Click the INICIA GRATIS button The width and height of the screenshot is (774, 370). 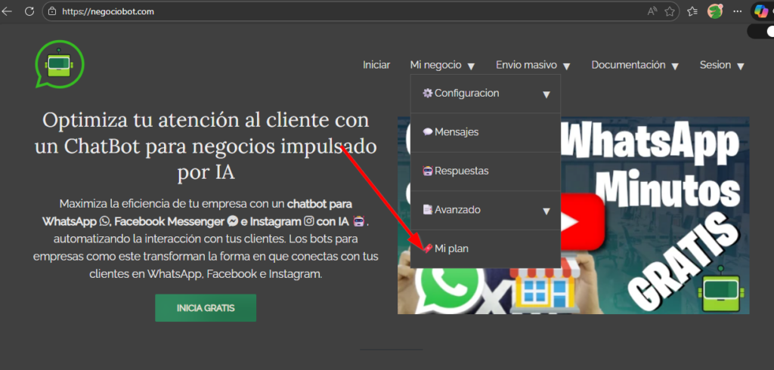[206, 308]
